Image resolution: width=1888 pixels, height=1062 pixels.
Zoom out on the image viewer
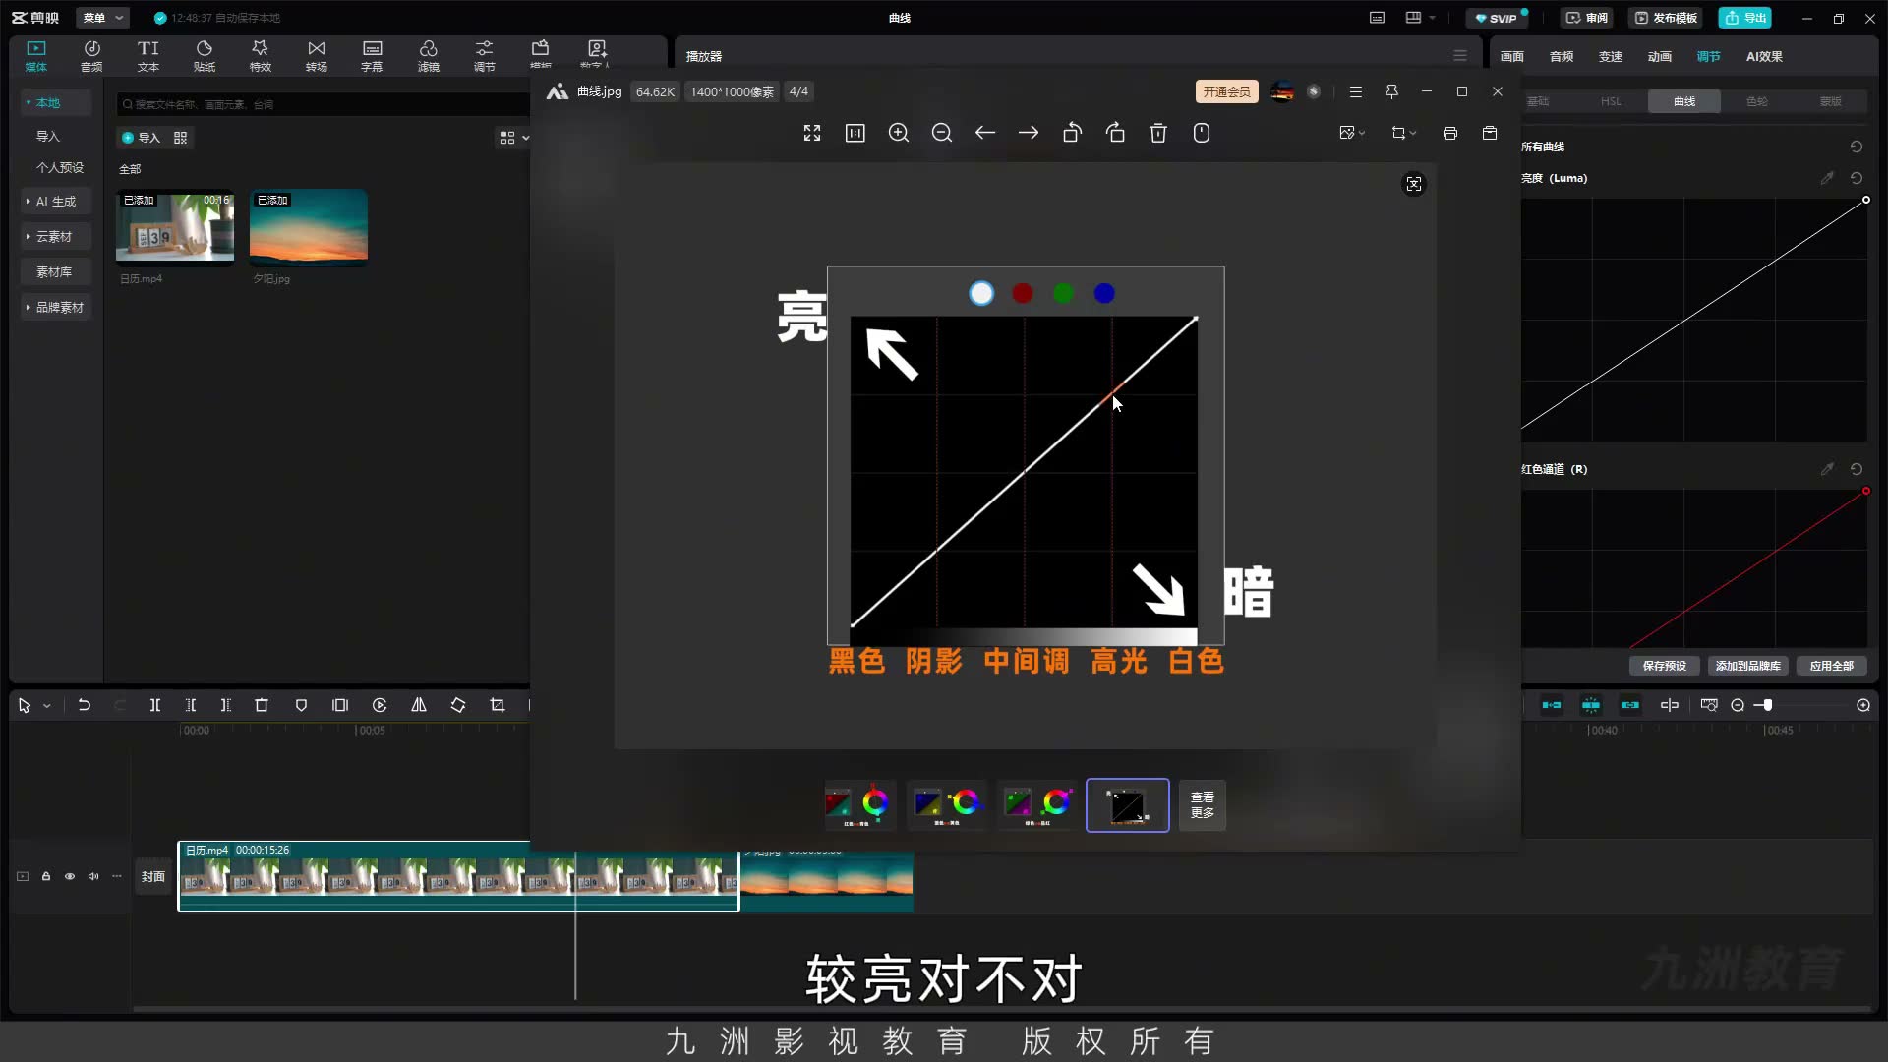pyautogui.click(x=942, y=133)
